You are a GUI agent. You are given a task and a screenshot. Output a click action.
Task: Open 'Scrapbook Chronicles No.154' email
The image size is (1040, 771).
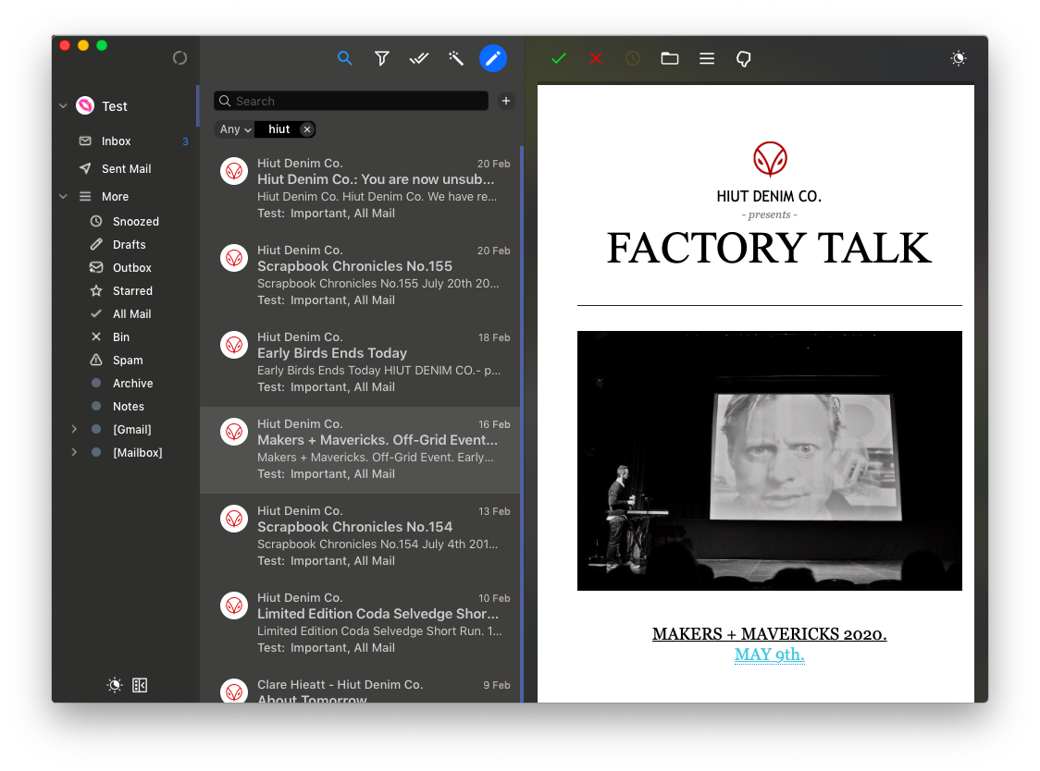tap(360, 536)
